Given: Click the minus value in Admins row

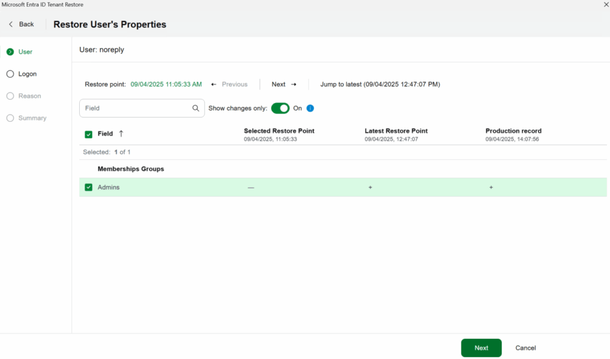Looking at the screenshot, I should pyautogui.click(x=251, y=187).
